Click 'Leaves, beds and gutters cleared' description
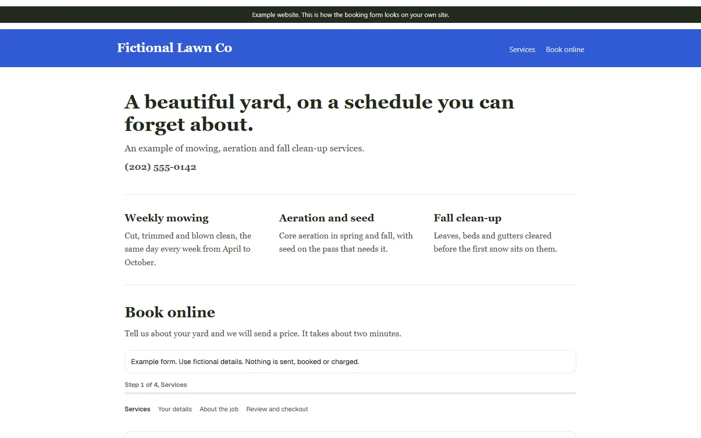Image resolution: width=701 pixels, height=438 pixels. [x=496, y=242]
